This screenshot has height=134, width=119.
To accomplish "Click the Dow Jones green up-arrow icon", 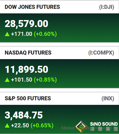I will [7, 34].
